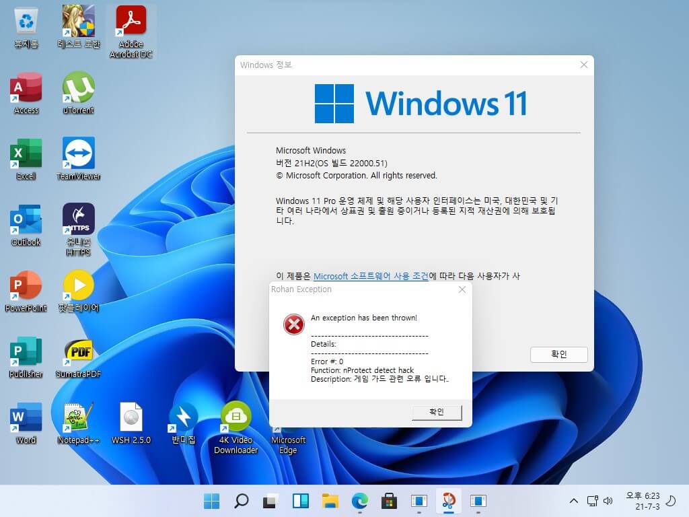Click the Recycle Bin icon
689x517 pixels.
(26, 27)
